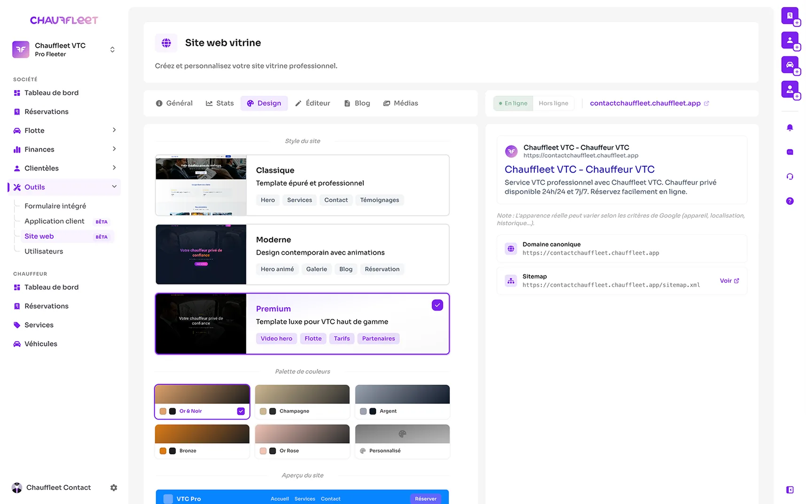Click the add vehicle car icon
Screen dimensions: 806x504
click(x=790, y=65)
